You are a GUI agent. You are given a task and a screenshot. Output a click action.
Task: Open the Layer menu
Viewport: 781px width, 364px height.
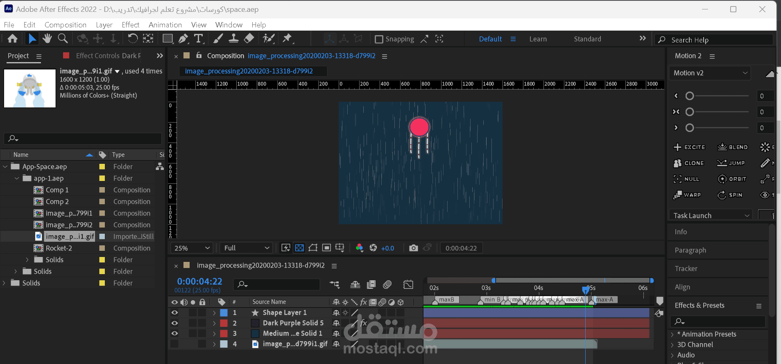click(x=104, y=25)
